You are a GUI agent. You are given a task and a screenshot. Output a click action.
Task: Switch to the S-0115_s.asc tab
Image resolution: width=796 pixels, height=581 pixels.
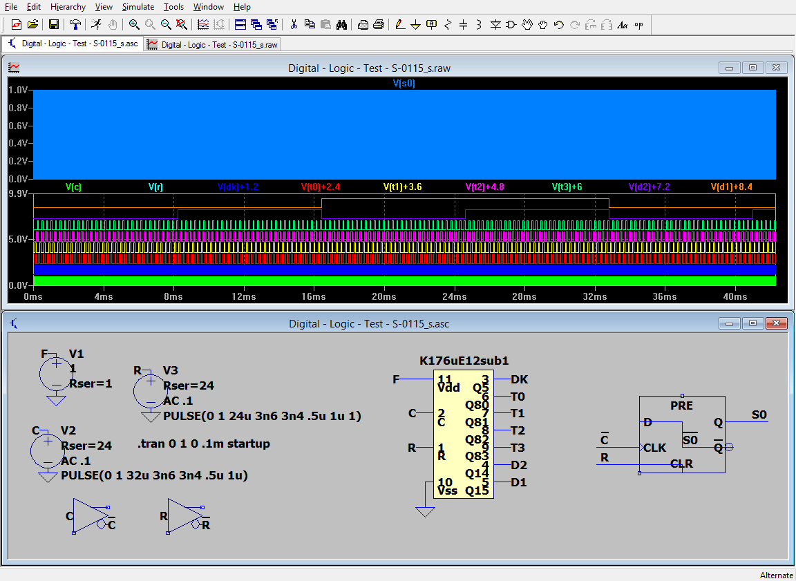[73, 44]
